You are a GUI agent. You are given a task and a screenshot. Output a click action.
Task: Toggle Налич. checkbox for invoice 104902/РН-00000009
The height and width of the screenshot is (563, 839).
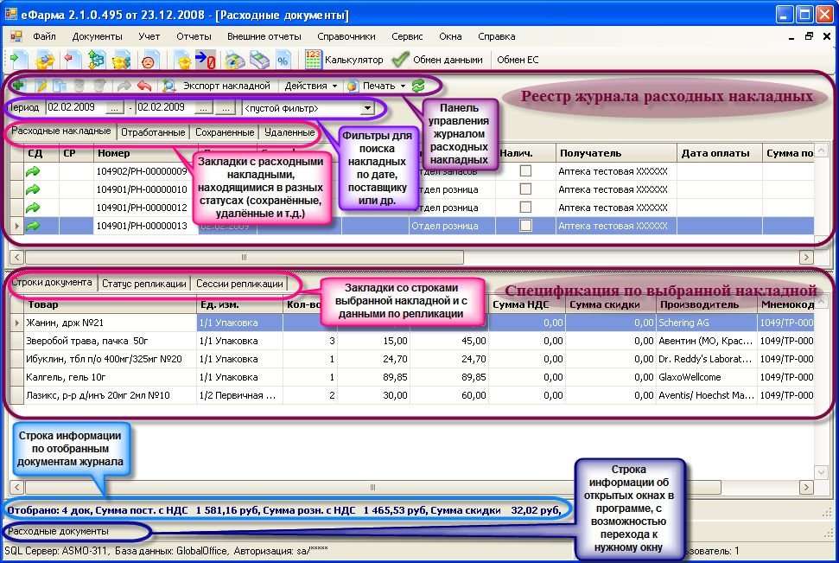(x=526, y=171)
